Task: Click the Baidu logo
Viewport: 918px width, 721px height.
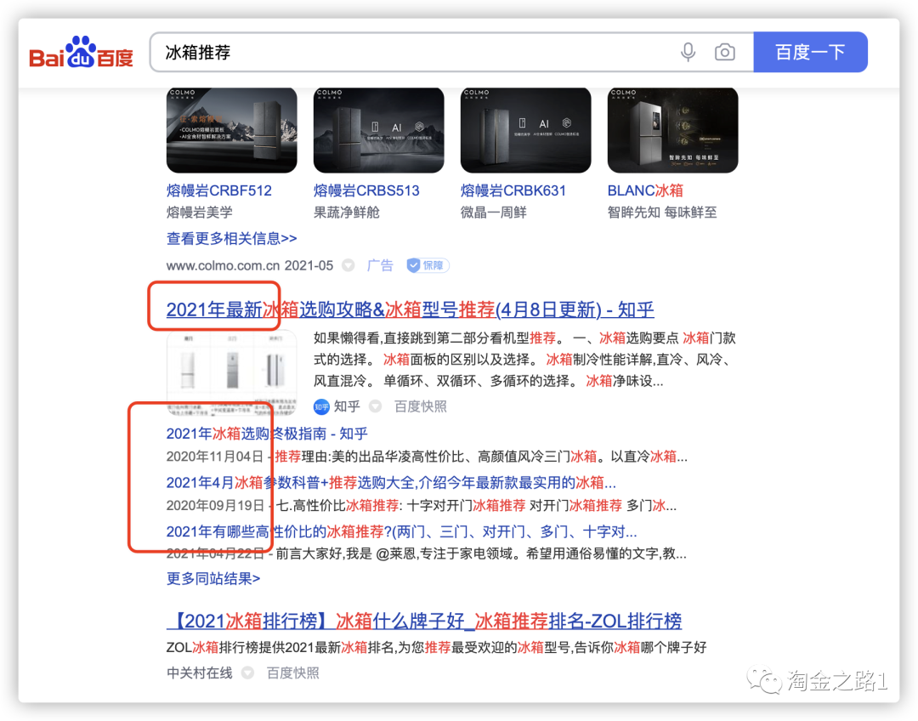Action: (82, 52)
